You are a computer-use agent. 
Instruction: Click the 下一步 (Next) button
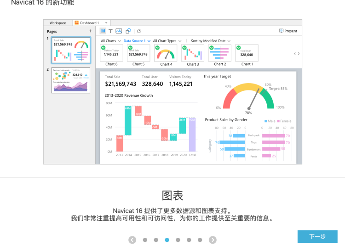point(317,236)
